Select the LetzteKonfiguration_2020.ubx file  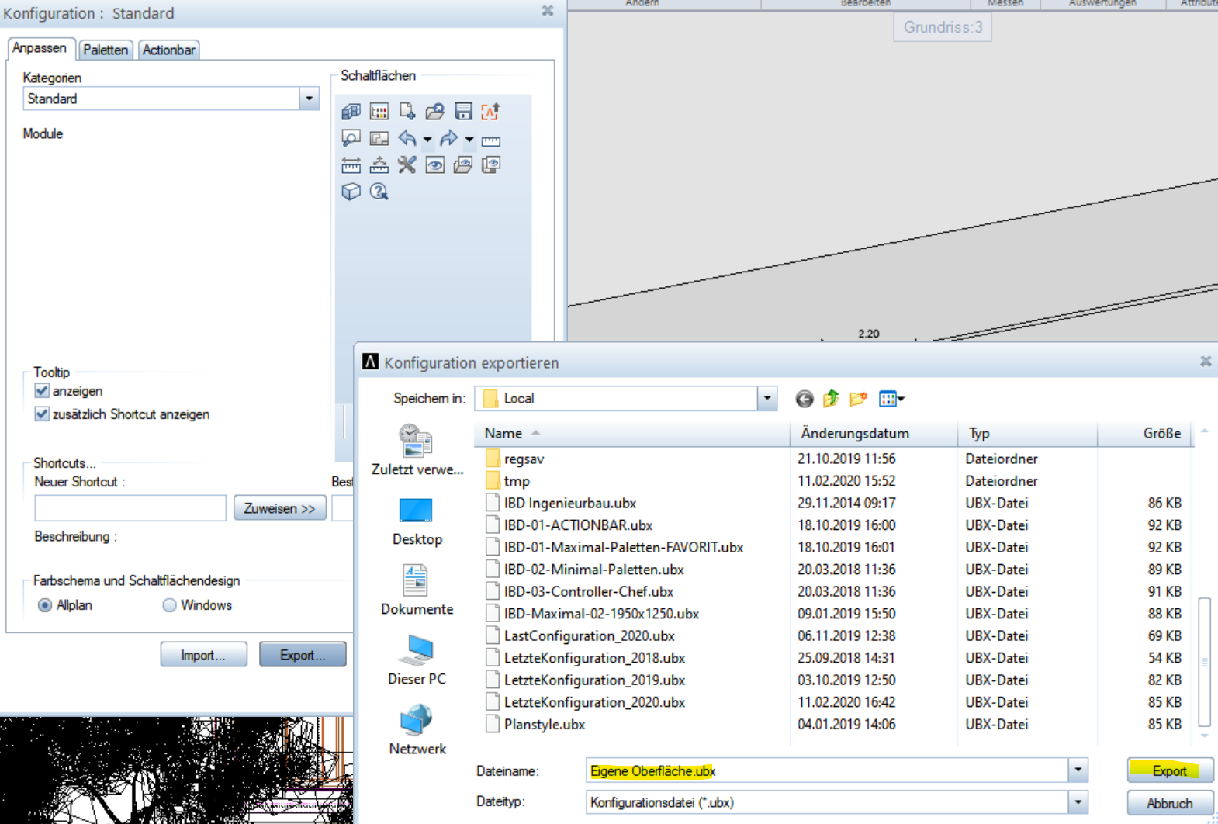pyautogui.click(x=594, y=702)
